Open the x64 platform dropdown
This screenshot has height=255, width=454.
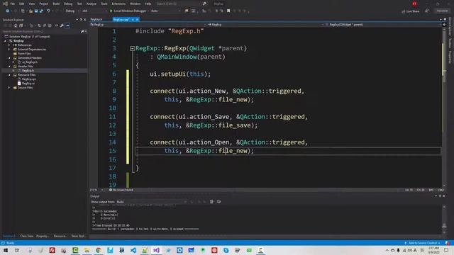pyautogui.click(x=94, y=11)
